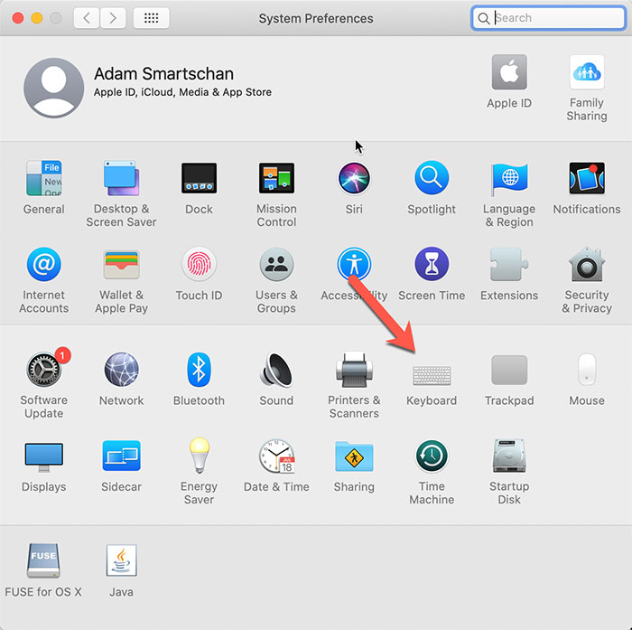Open the Notifications pane

pos(587,178)
